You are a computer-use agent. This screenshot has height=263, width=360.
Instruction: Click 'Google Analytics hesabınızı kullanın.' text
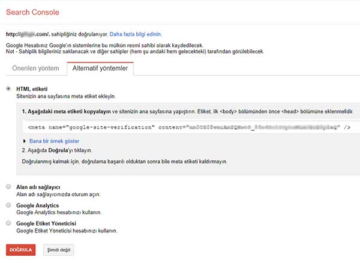point(59,213)
